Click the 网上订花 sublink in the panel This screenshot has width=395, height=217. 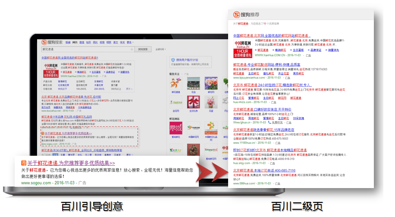tap(238, 98)
